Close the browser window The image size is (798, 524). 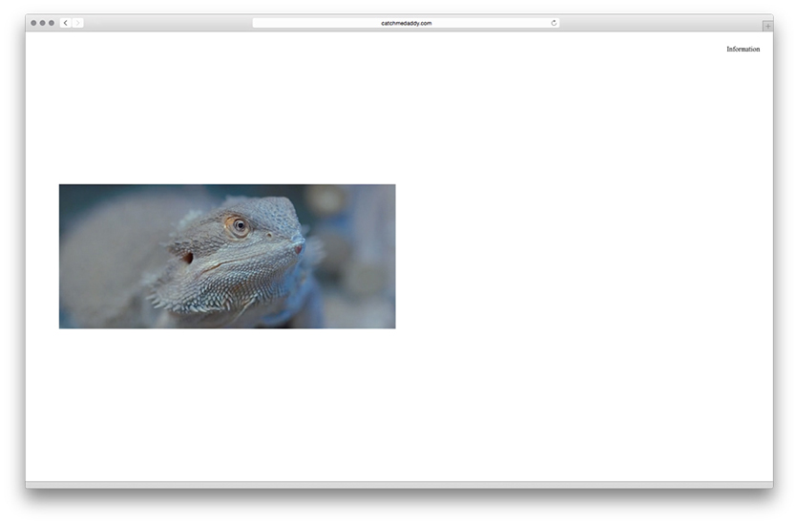[x=33, y=23]
